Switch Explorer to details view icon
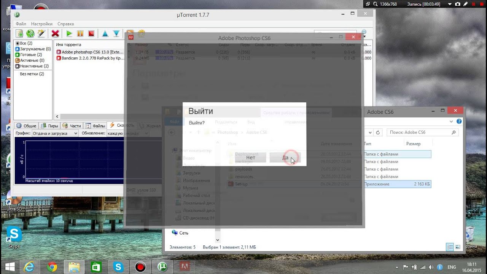The height and width of the screenshot is (274, 487). 450,247
